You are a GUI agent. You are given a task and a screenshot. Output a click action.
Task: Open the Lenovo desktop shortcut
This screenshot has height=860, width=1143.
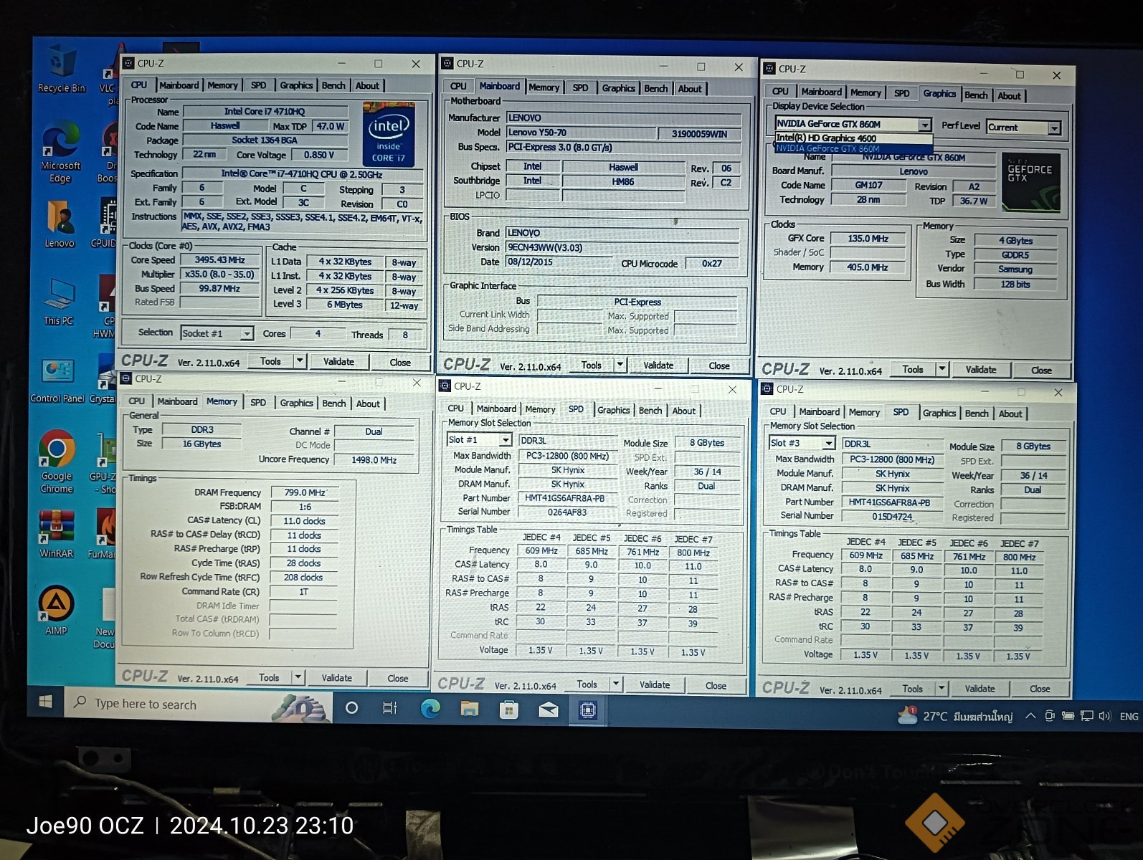(x=60, y=224)
